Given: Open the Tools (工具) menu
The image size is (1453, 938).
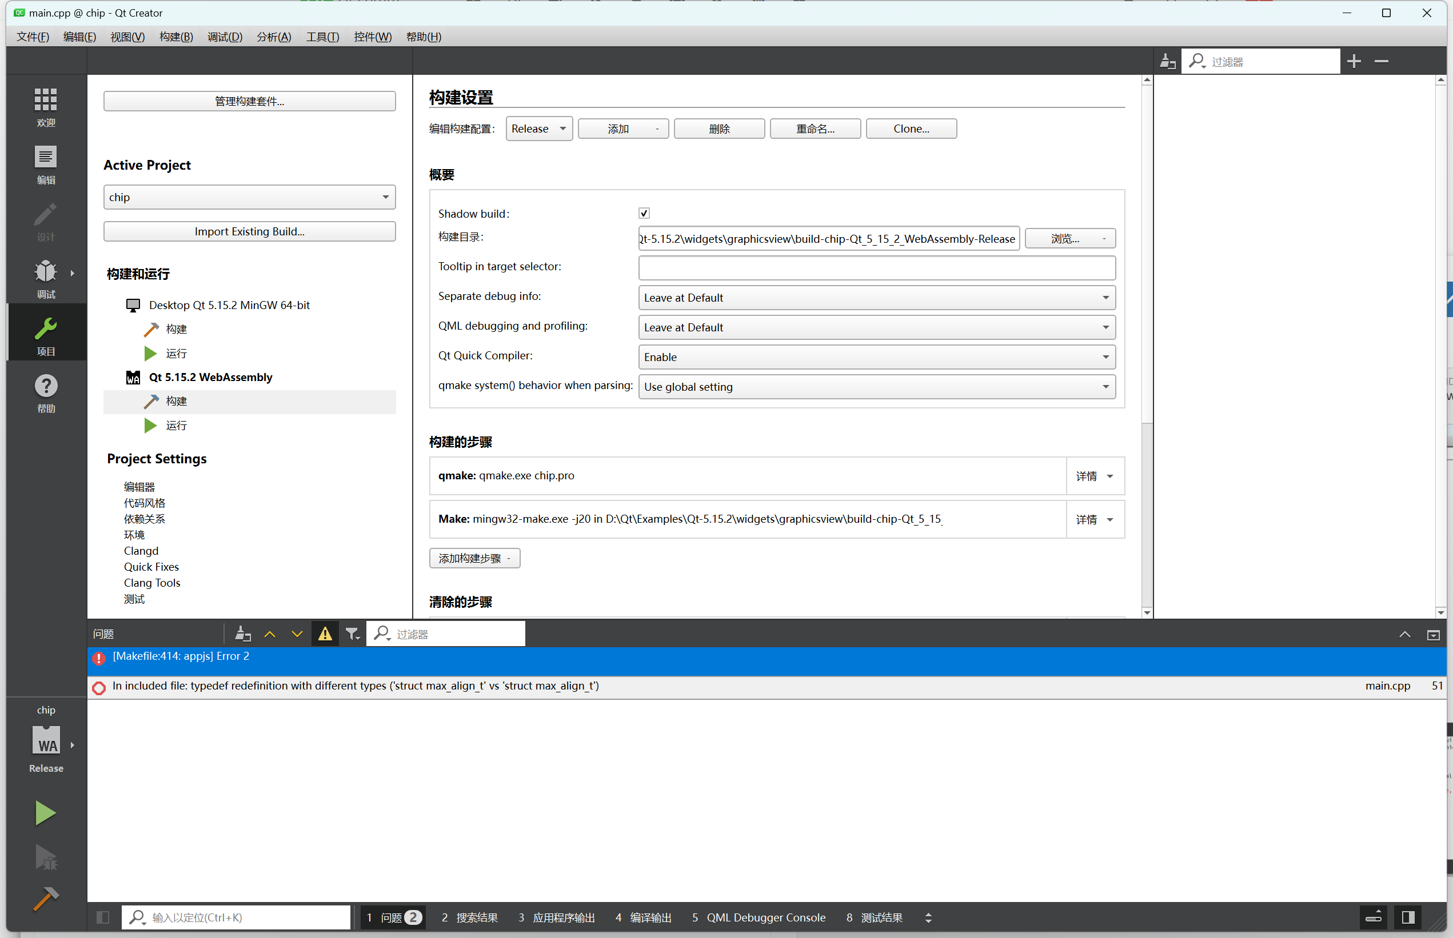Looking at the screenshot, I should click(322, 37).
